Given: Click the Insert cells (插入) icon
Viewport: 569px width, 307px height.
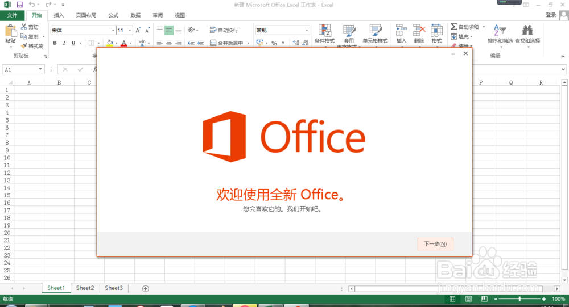Looking at the screenshot, I should pyautogui.click(x=401, y=30).
